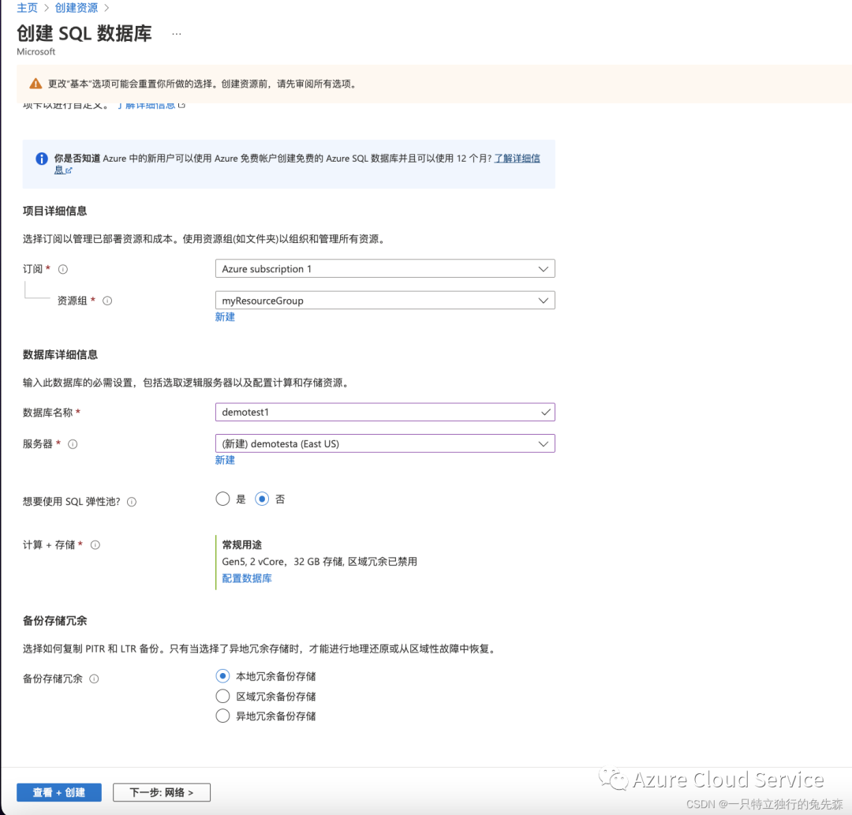Click the 备份存储冗余 section heading
852x815 pixels.
pyautogui.click(x=55, y=621)
